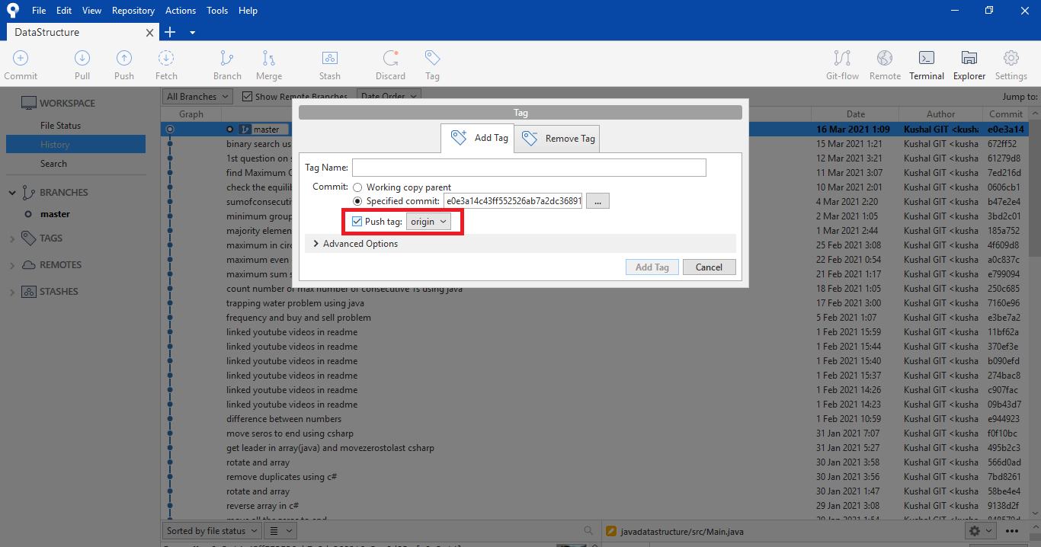Image resolution: width=1041 pixels, height=547 pixels.
Task: Click the Branch toolbar icon
Action: point(227,58)
